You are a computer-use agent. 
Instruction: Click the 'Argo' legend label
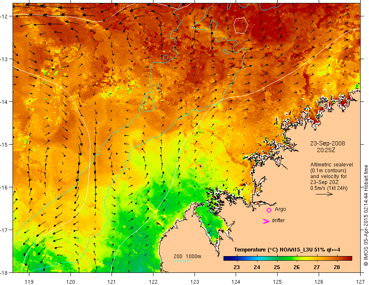[x=280, y=209]
